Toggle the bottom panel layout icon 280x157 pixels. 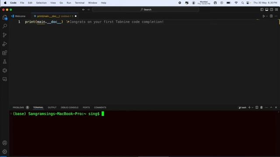[266, 10]
